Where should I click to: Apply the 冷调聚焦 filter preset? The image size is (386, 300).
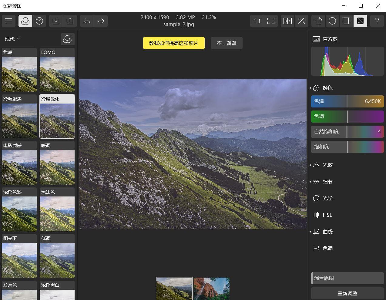click(x=19, y=116)
